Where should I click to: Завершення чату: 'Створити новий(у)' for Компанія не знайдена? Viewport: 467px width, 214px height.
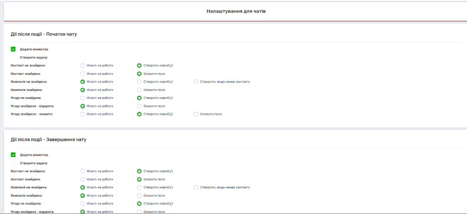pyautogui.click(x=139, y=187)
